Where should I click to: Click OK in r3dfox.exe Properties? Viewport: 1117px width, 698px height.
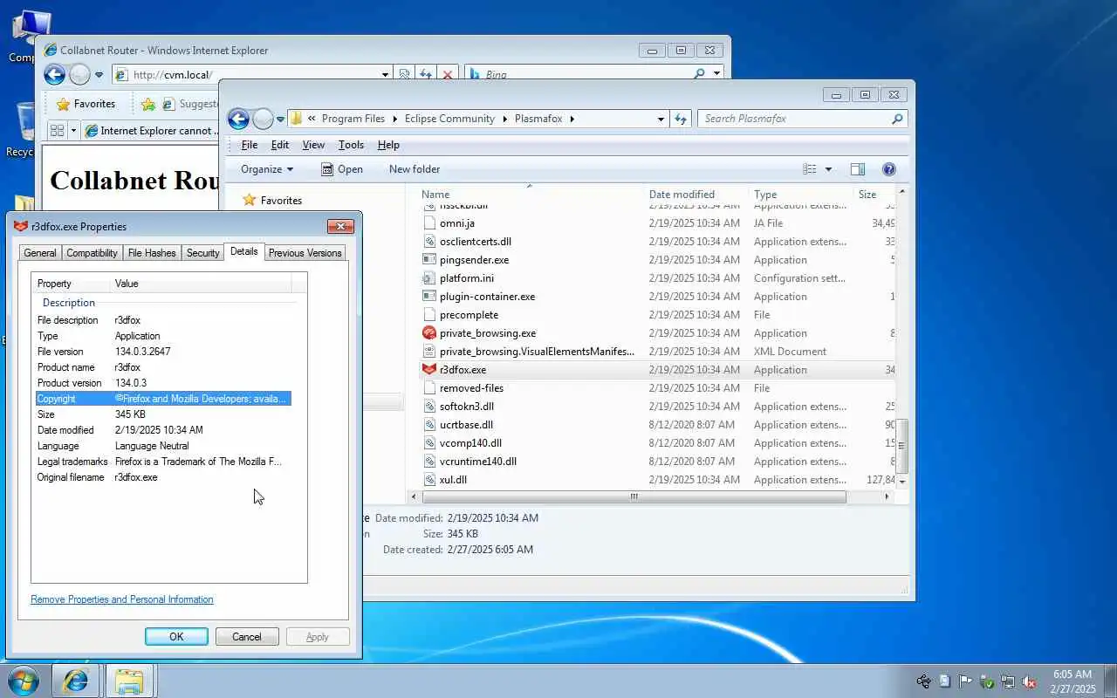(176, 637)
